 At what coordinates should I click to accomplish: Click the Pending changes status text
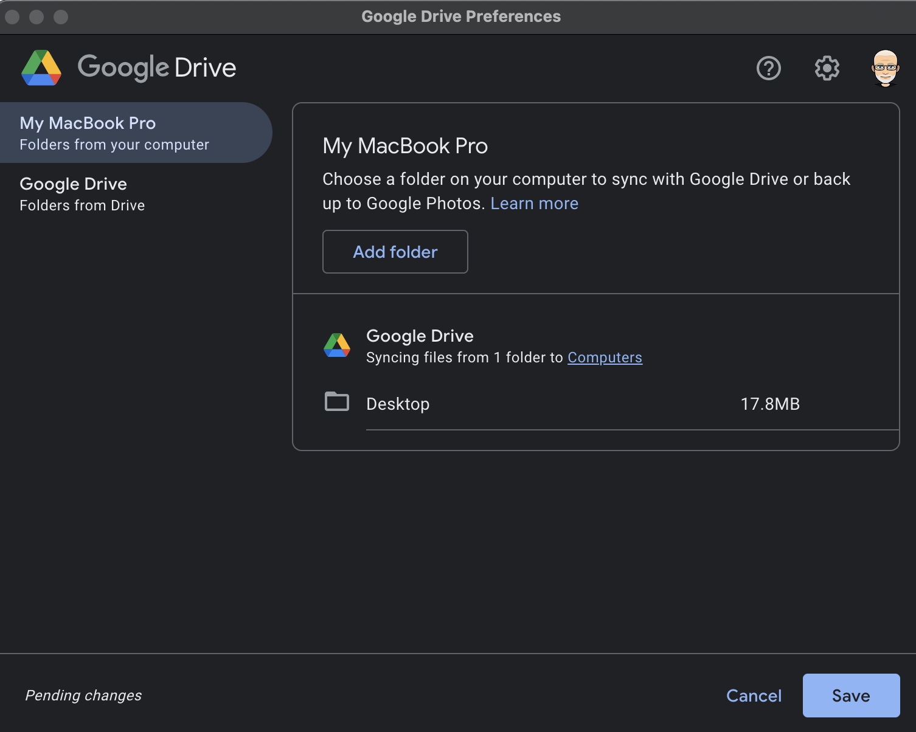[83, 696]
